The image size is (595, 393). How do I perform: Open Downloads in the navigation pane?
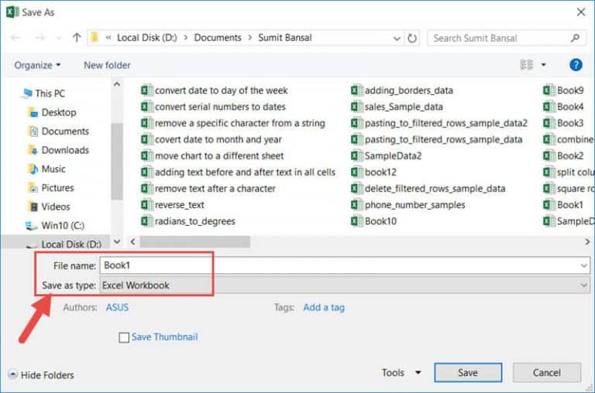(x=59, y=150)
